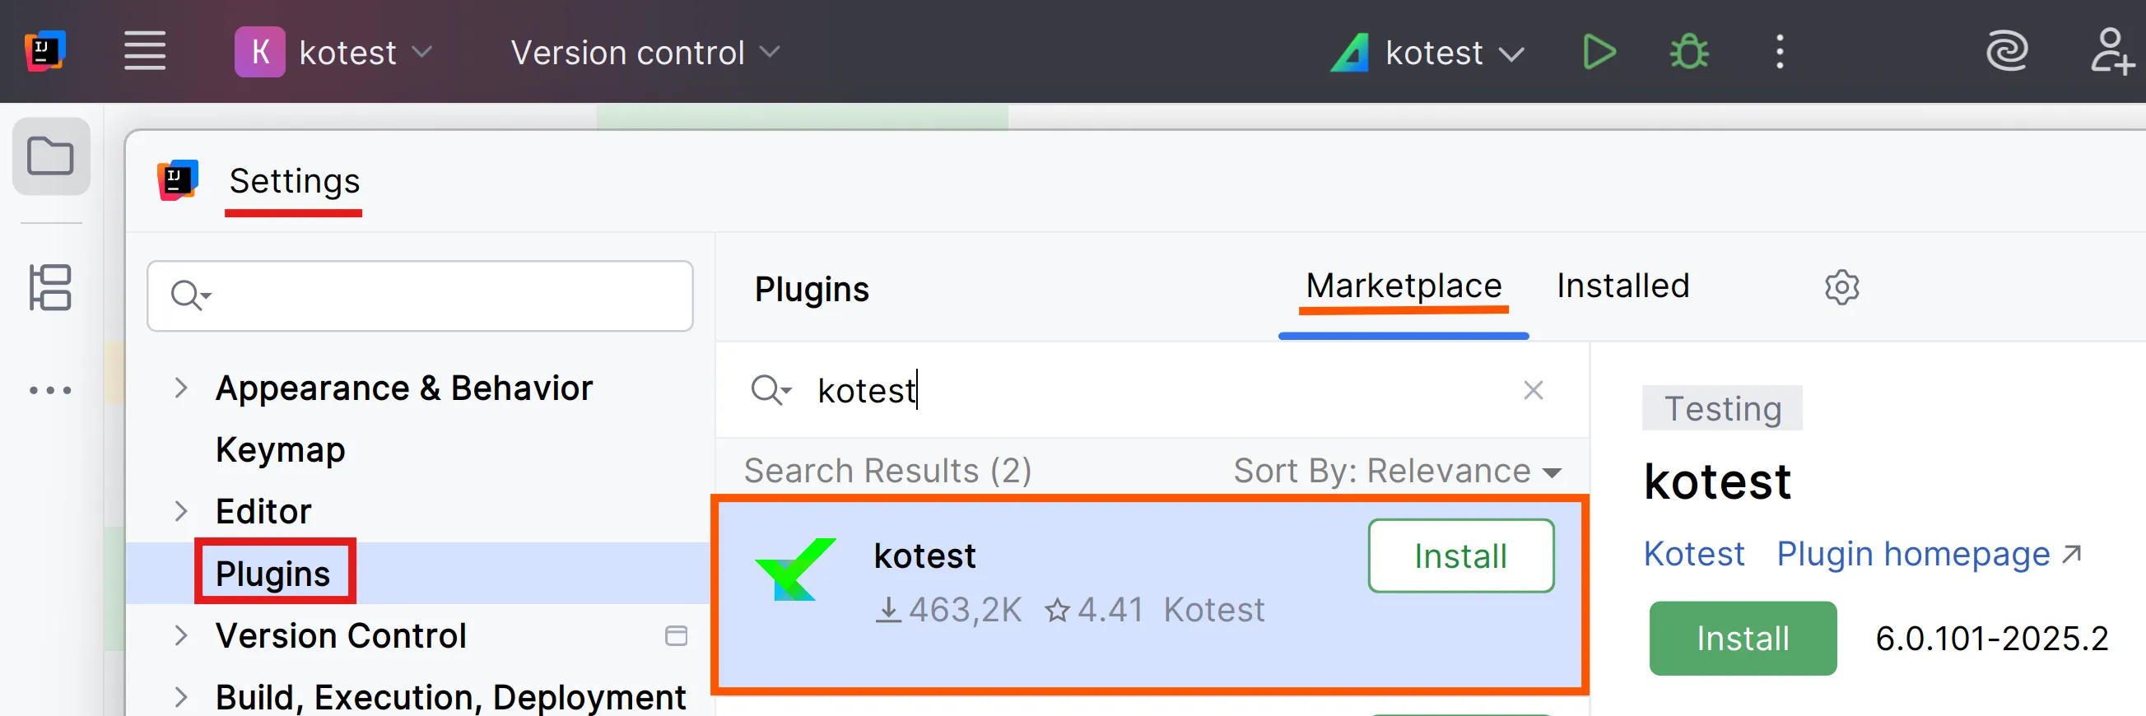Open the main hamburger menu
Image resolution: width=2146 pixels, height=716 pixels.
click(x=145, y=52)
